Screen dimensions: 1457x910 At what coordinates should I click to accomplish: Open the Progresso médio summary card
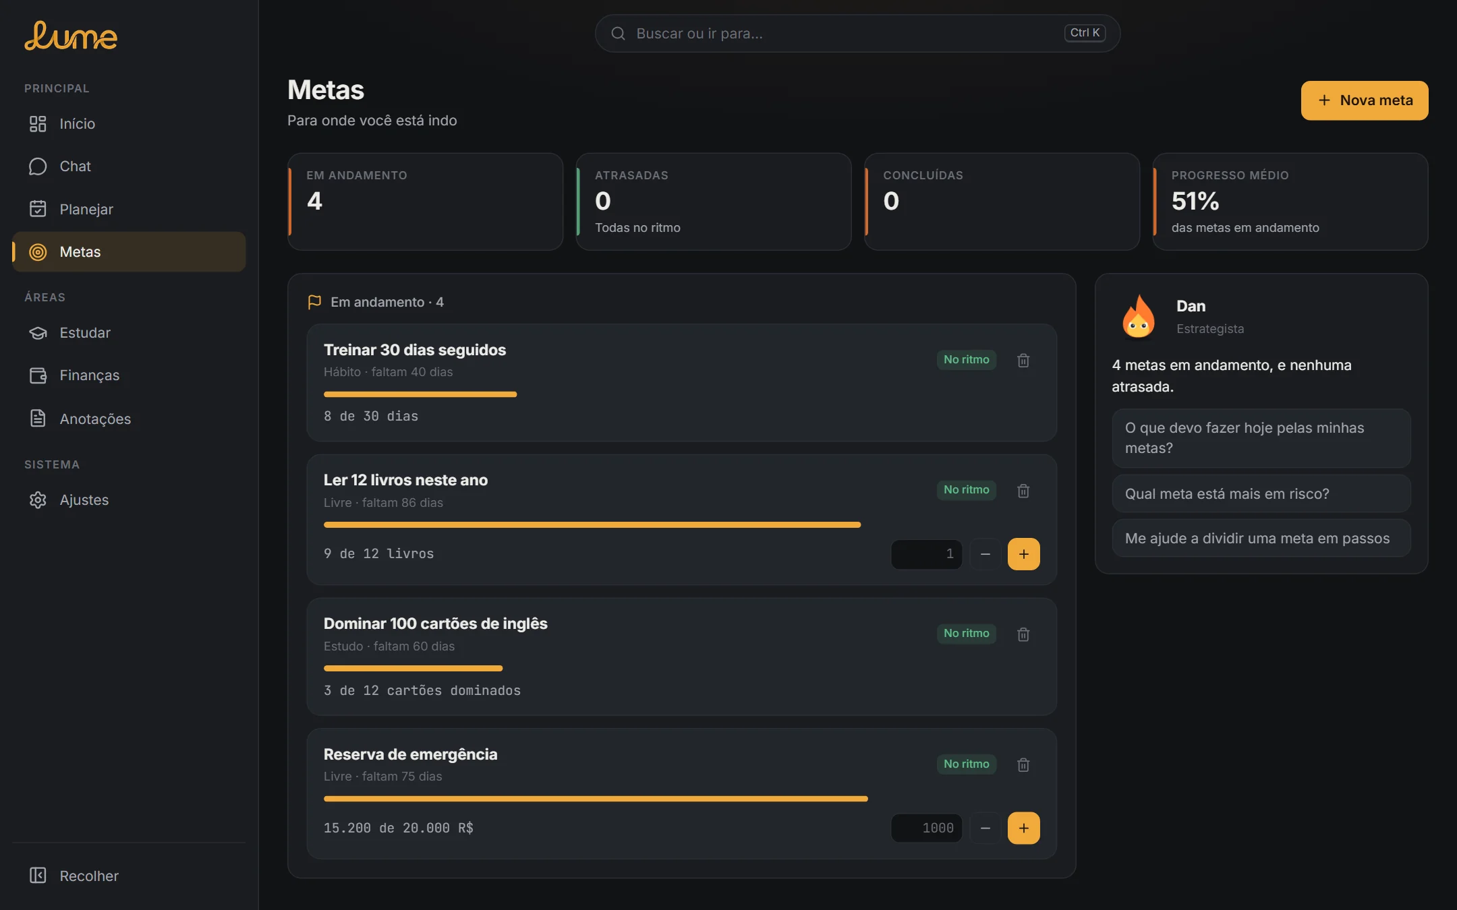point(1290,202)
